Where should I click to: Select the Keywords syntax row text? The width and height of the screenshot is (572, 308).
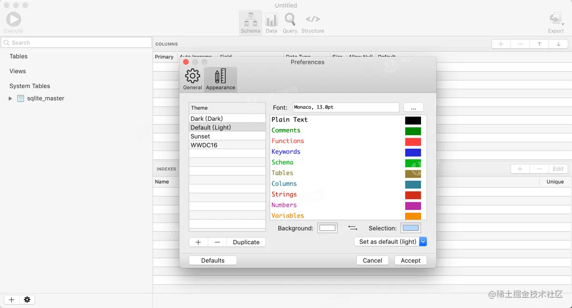286,151
